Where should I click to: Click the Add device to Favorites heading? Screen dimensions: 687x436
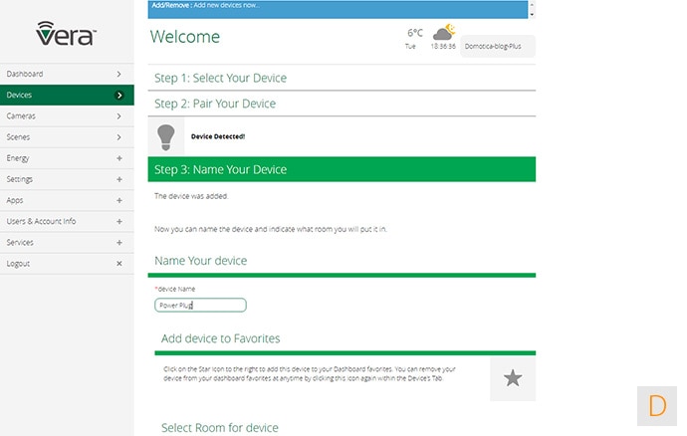pyautogui.click(x=220, y=338)
